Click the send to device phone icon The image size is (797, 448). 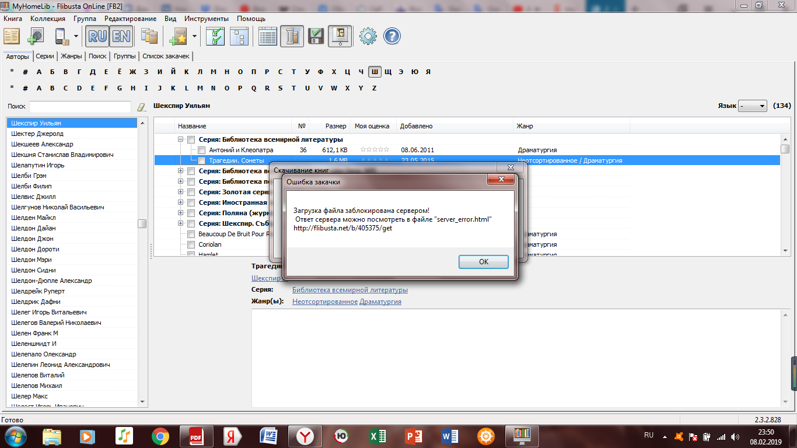[x=62, y=36]
